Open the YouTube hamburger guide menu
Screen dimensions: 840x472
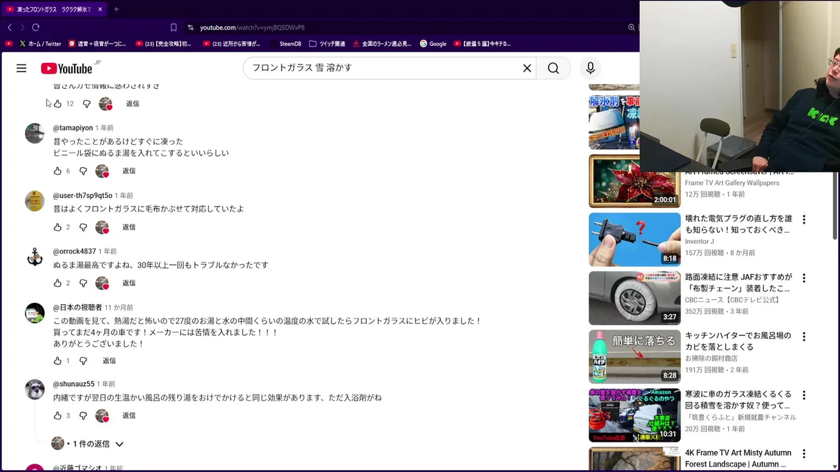pyautogui.click(x=22, y=68)
